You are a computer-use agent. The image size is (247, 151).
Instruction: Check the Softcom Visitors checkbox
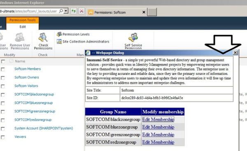(3, 86)
